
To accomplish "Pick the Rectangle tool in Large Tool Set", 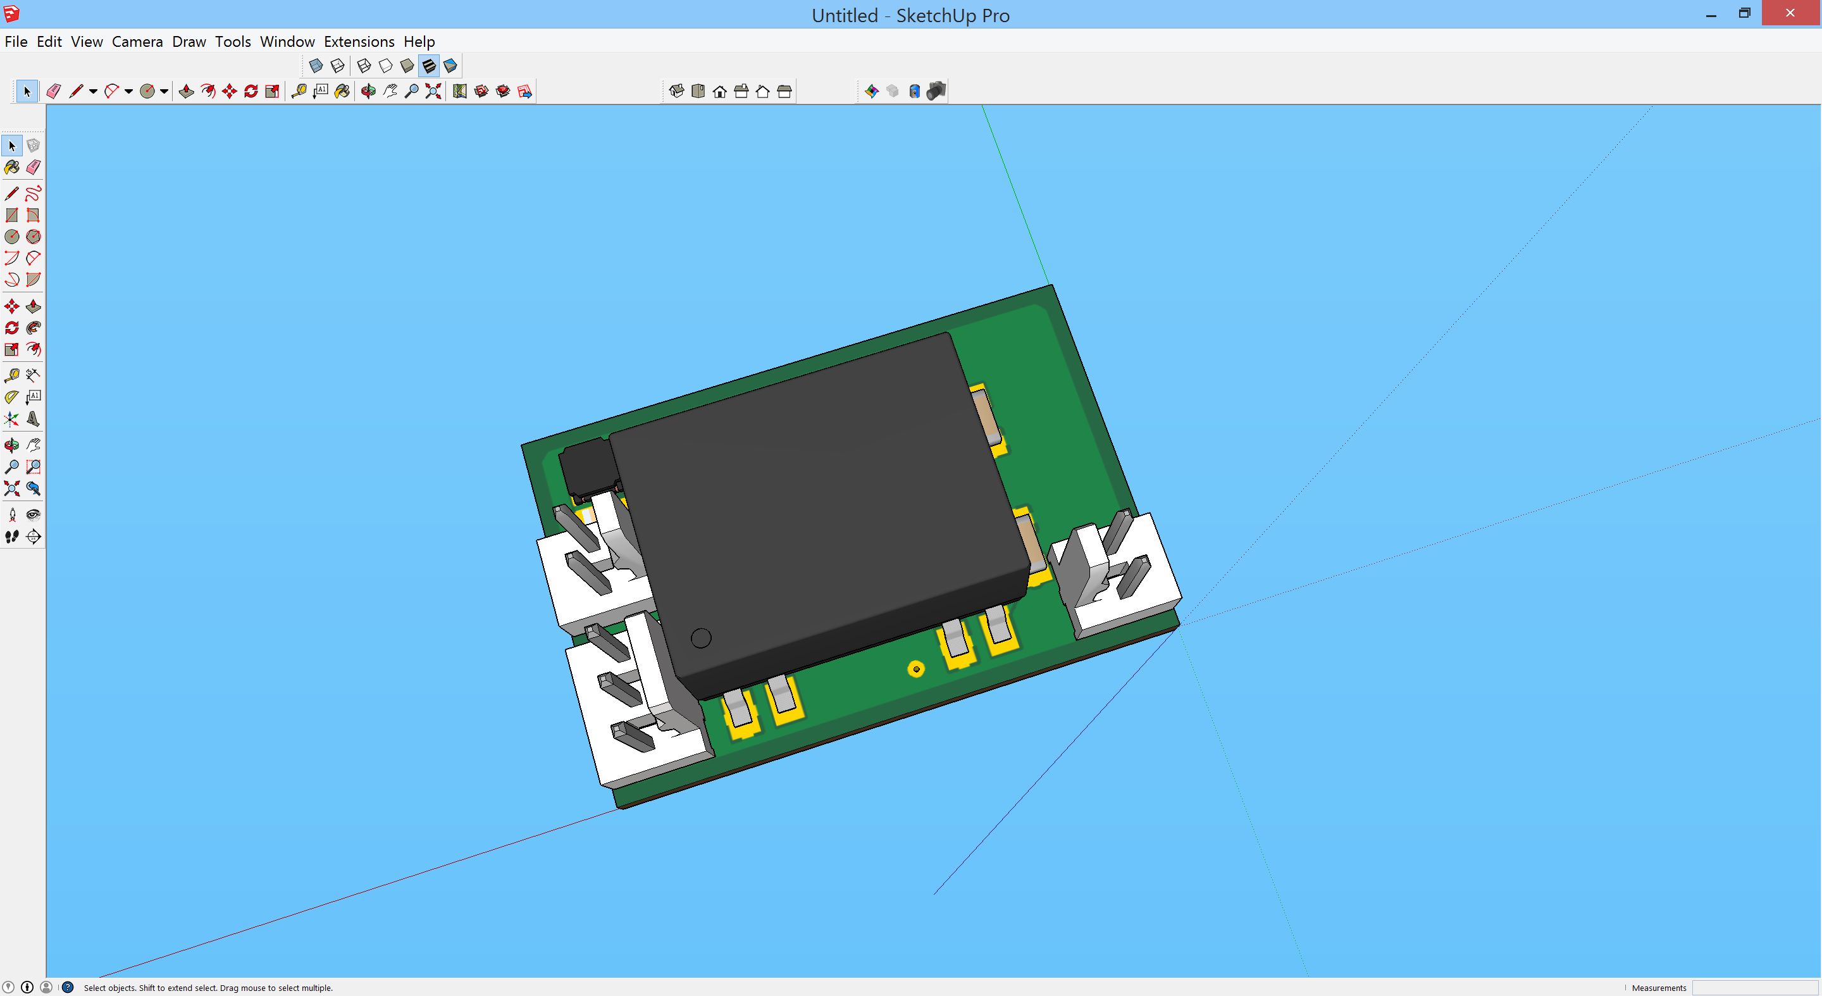I will [12, 215].
